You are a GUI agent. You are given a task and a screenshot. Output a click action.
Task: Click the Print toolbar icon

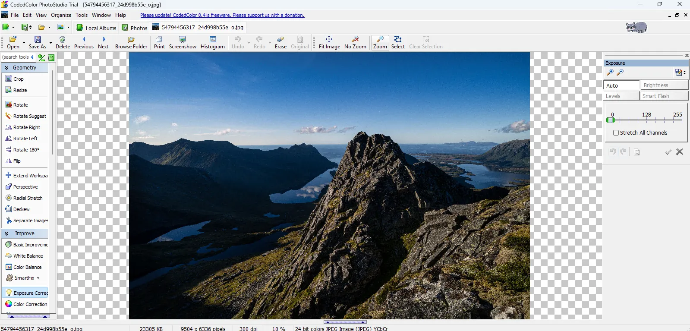pos(159,39)
